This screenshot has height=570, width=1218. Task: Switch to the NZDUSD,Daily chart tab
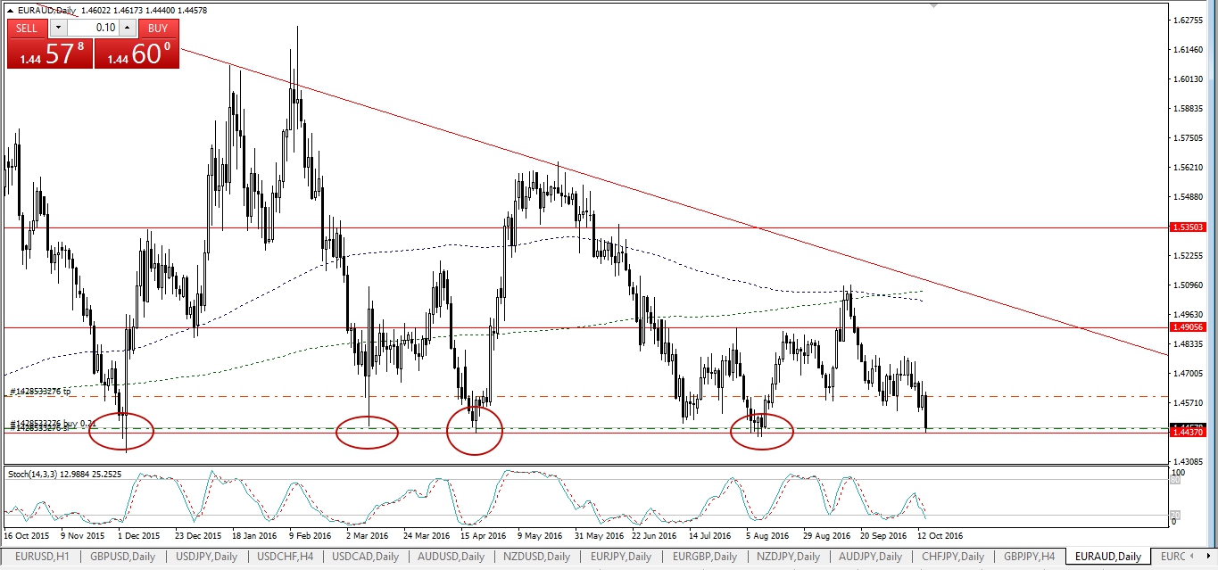pos(535,557)
